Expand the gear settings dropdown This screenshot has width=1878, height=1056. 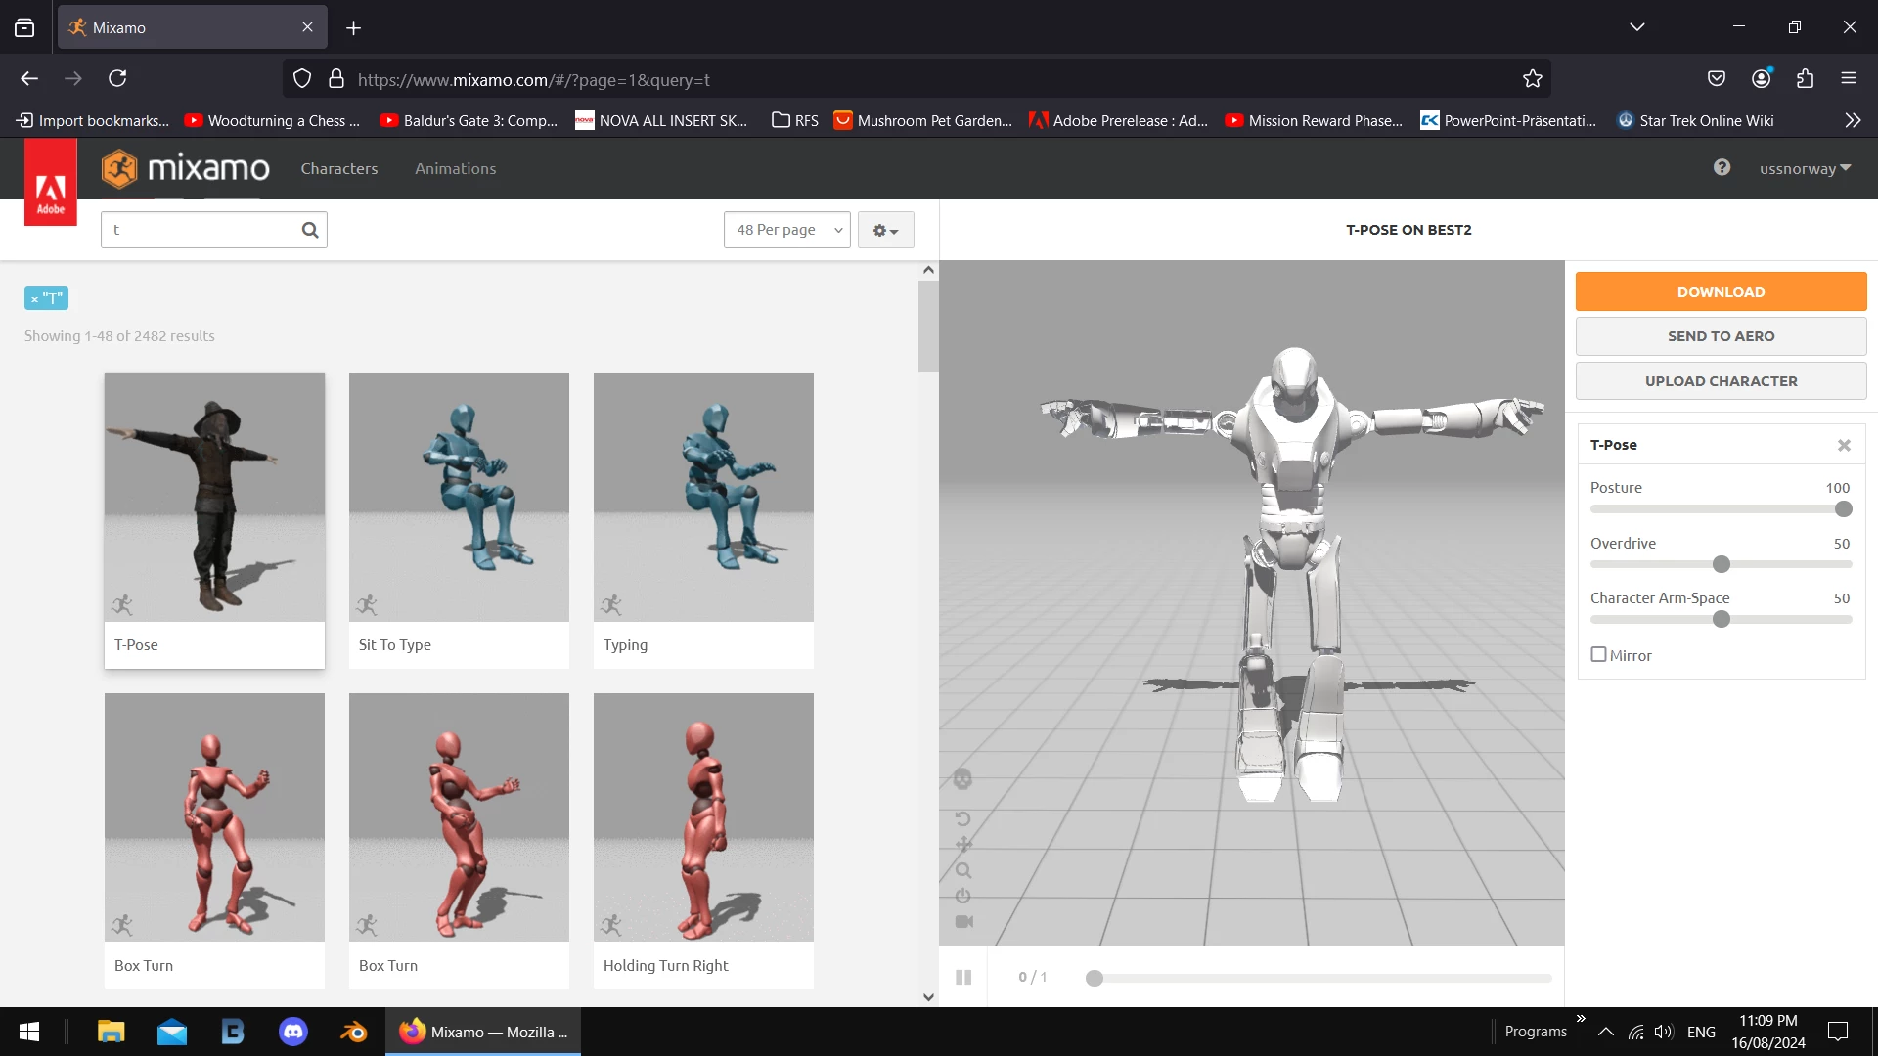885,230
